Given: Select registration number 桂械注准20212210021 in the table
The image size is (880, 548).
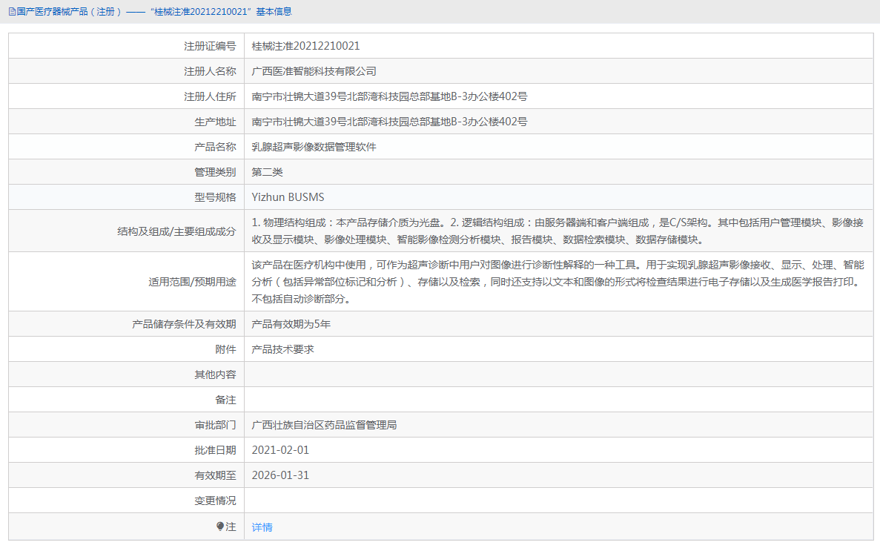Looking at the screenshot, I should tap(305, 46).
